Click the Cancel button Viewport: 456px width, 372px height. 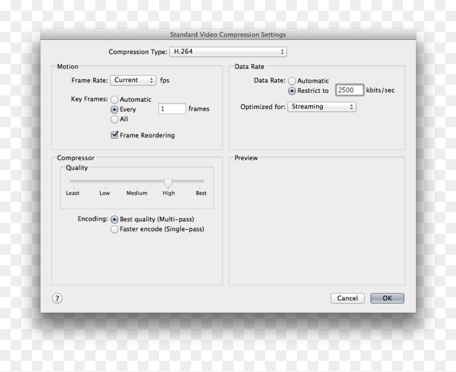click(x=347, y=298)
